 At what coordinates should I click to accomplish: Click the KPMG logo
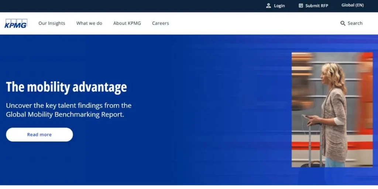(x=16, y=23)
